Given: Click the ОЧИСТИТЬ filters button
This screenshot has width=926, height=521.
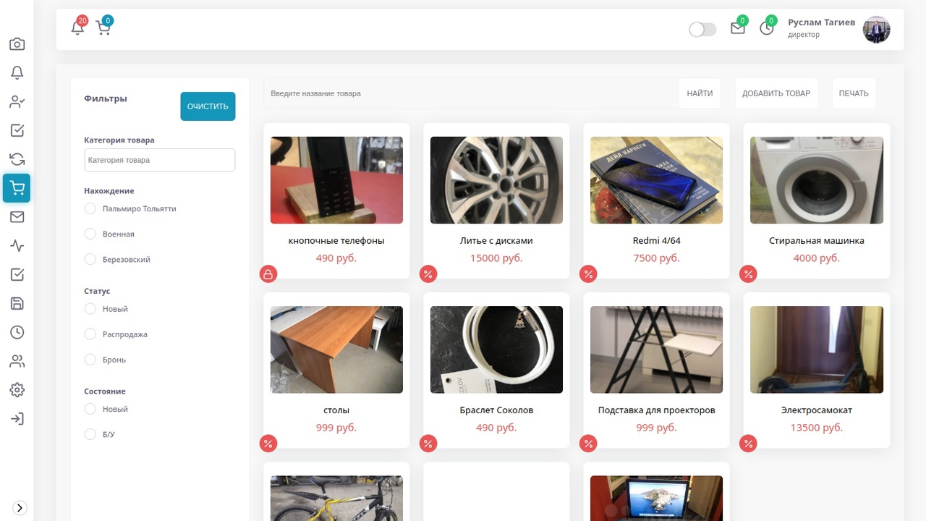Looking at the screenshot, I should tap(208, 106).
